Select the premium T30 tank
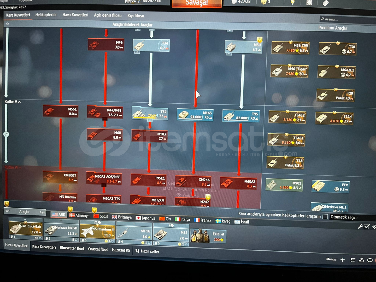 pyautogui.click(x=338, y=49)
